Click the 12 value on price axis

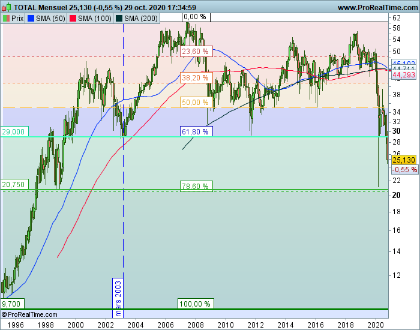click(397, 275)
